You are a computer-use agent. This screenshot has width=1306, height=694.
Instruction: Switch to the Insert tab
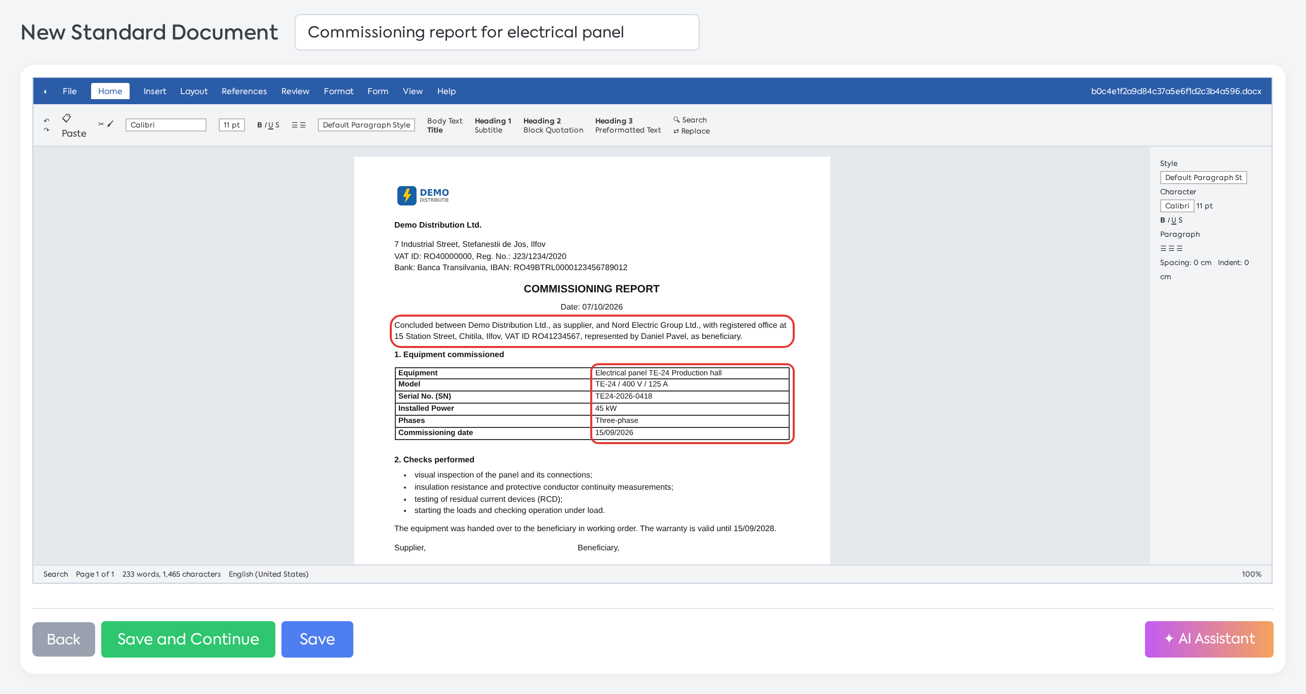[154, 91]
